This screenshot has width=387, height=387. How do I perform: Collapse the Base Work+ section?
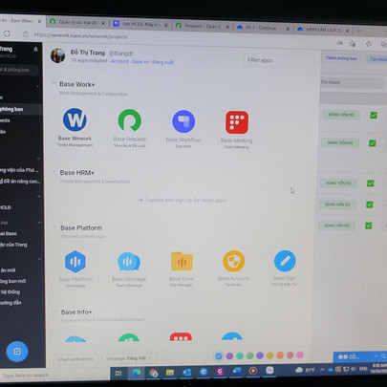coord(54,83)
